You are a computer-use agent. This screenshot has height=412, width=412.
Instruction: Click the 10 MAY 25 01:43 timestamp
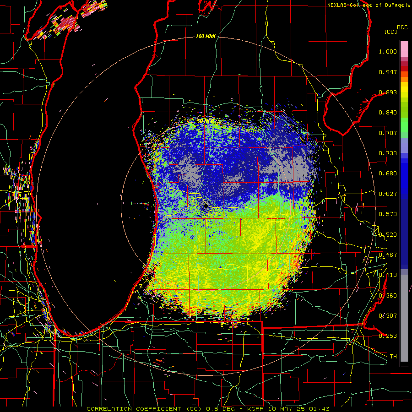(x=299, y=409)
